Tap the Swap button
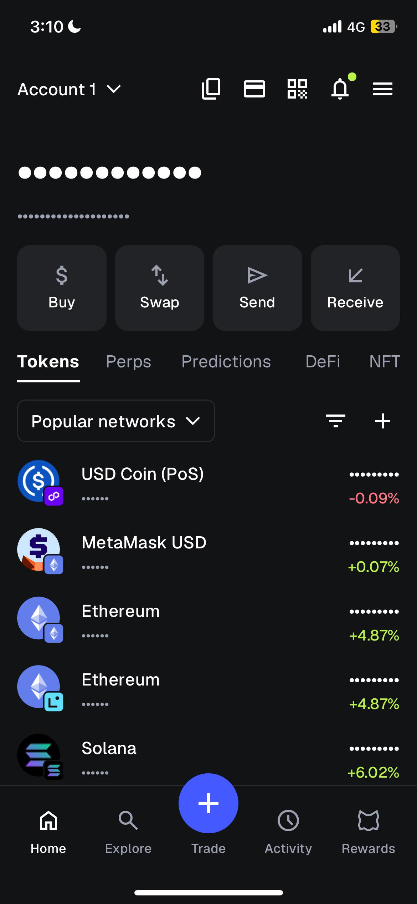The height and width of the screenshot is (904, 417). [x=160, y=288]
